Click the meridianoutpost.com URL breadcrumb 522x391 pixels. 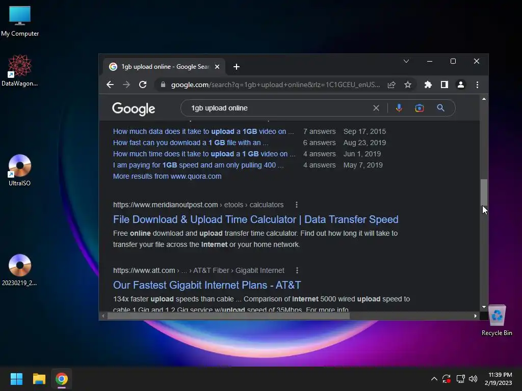[x=198, y=205]
